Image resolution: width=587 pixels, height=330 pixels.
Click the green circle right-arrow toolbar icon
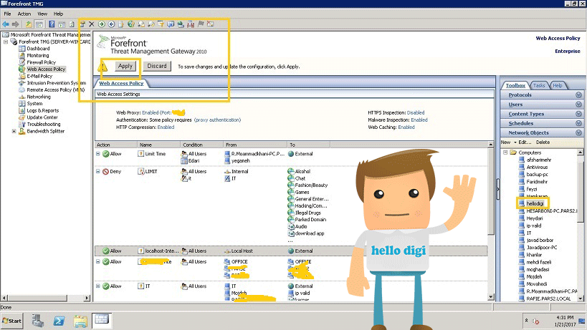[102, 24]
